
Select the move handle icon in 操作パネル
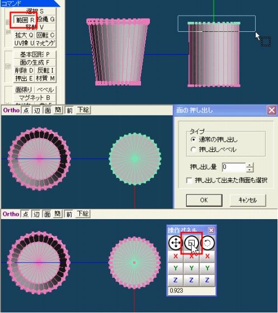coord(175,243)
